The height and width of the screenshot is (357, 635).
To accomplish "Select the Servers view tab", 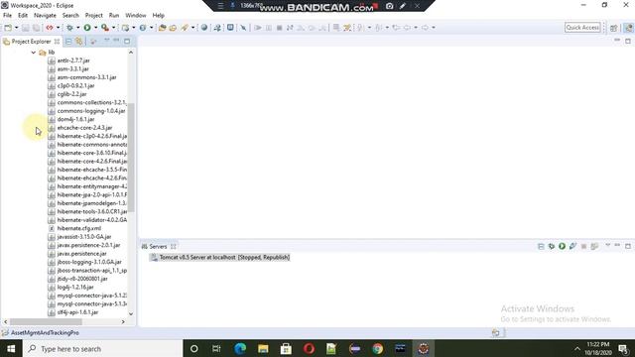I will tap(158, 247).
